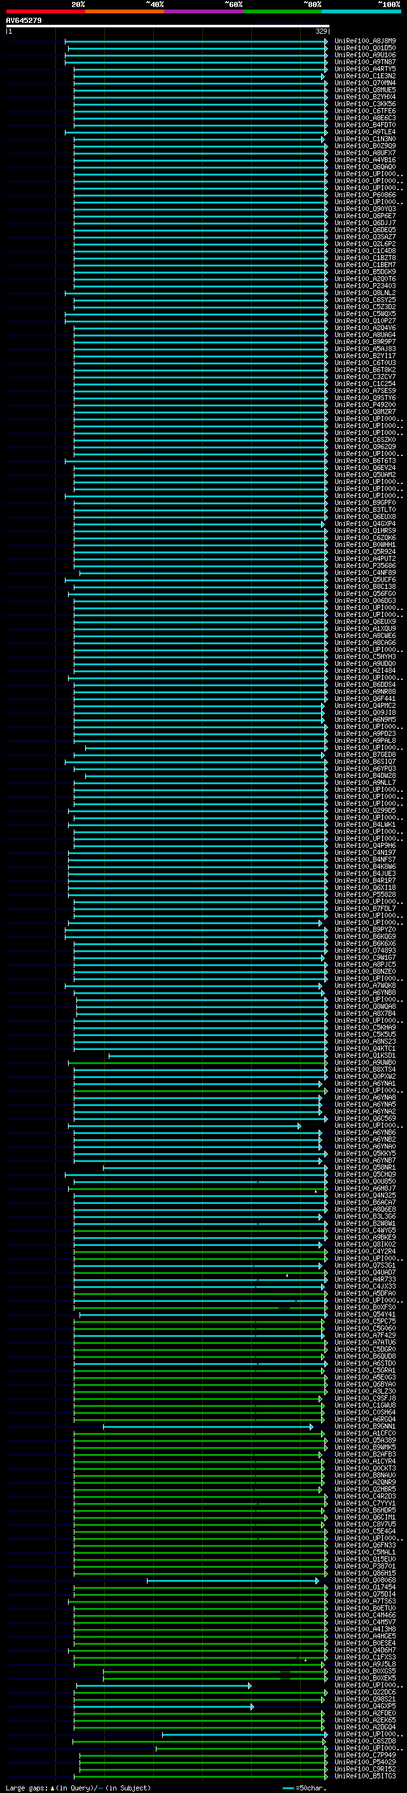The width and height of the screenshot is (407, 1793).
Task: Select the UniRef100_Q4KTC1 label
Action: (x=365, y=1048)
